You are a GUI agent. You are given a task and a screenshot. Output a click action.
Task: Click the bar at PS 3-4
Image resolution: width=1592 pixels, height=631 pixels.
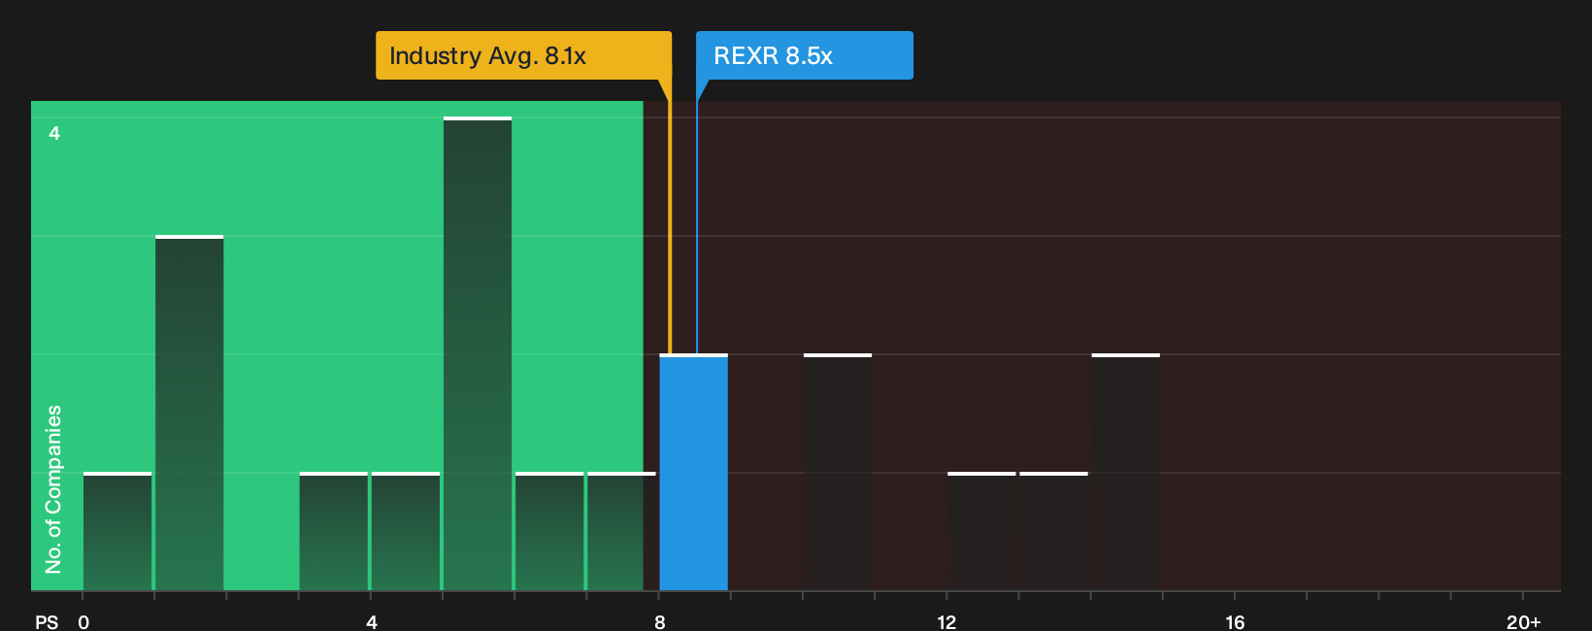[x=334, y=532]
